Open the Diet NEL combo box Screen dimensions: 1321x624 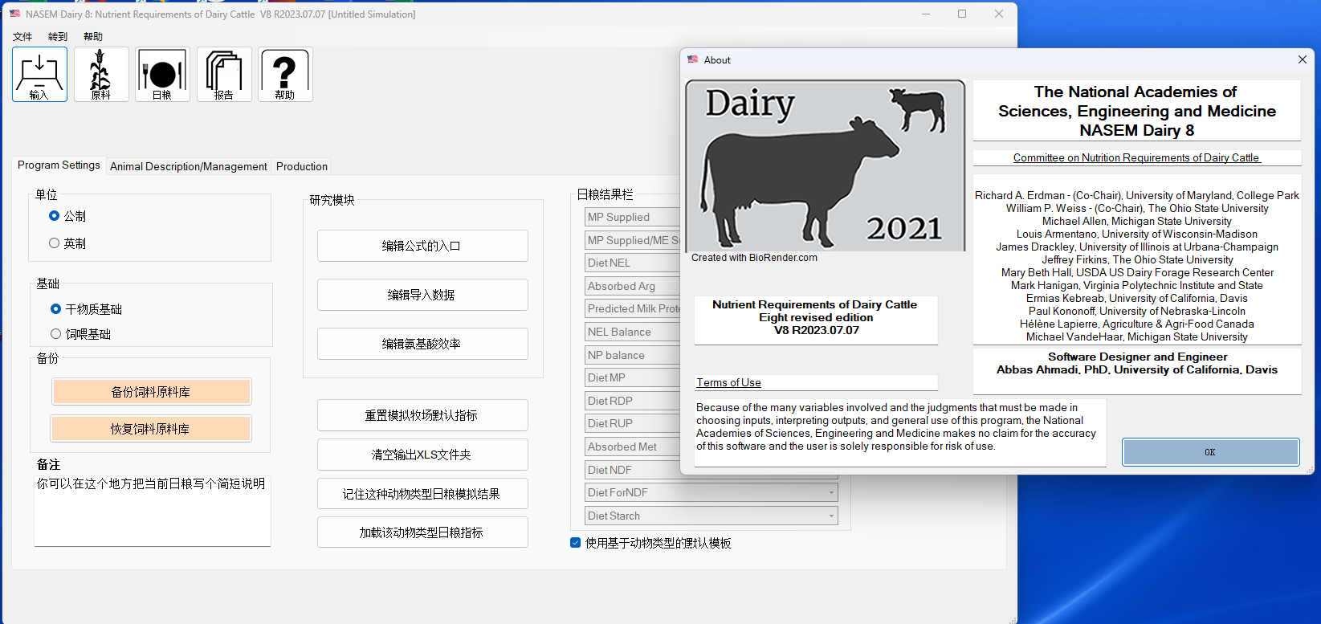632,263
